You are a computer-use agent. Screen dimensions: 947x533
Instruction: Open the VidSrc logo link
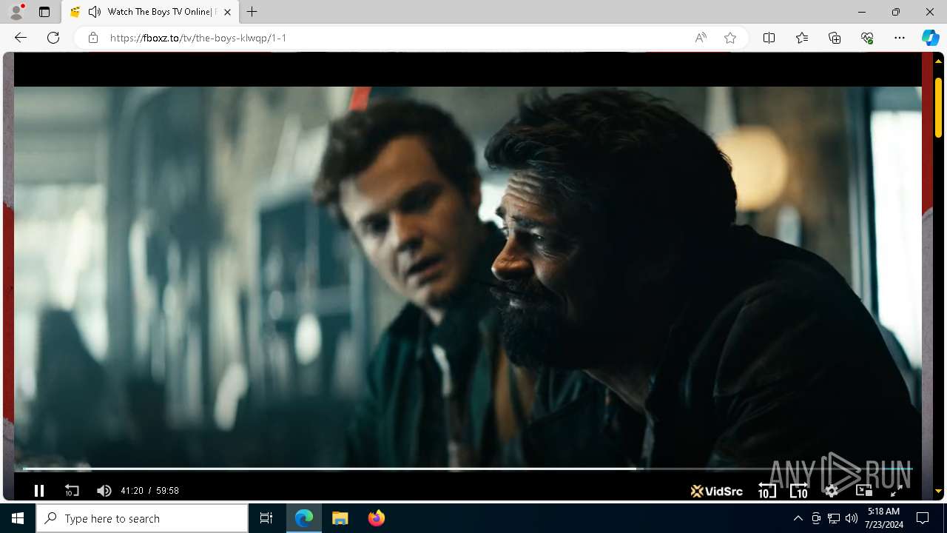716,490
